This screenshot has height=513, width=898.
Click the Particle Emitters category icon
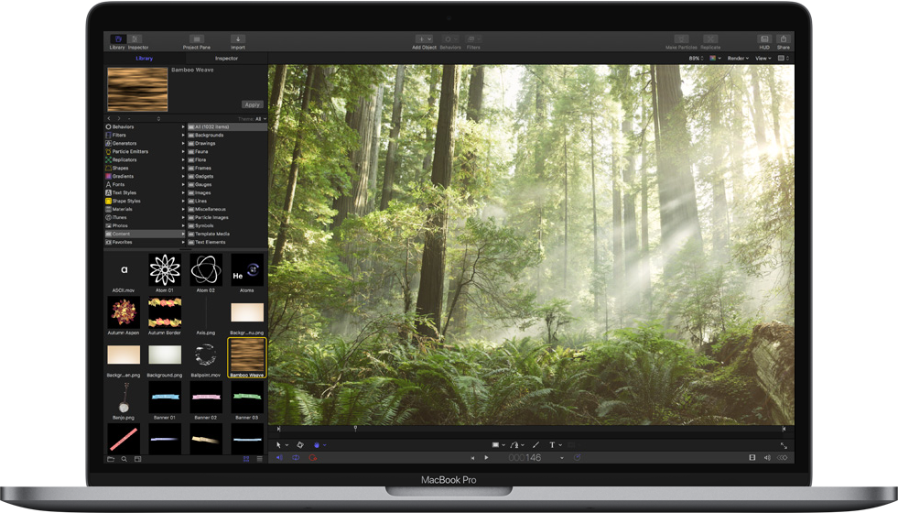pyautogui.click(x=108, y=151)
